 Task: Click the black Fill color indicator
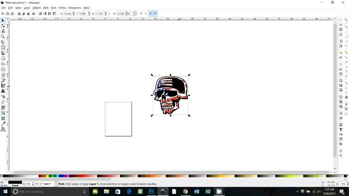[x=15, y=182]
